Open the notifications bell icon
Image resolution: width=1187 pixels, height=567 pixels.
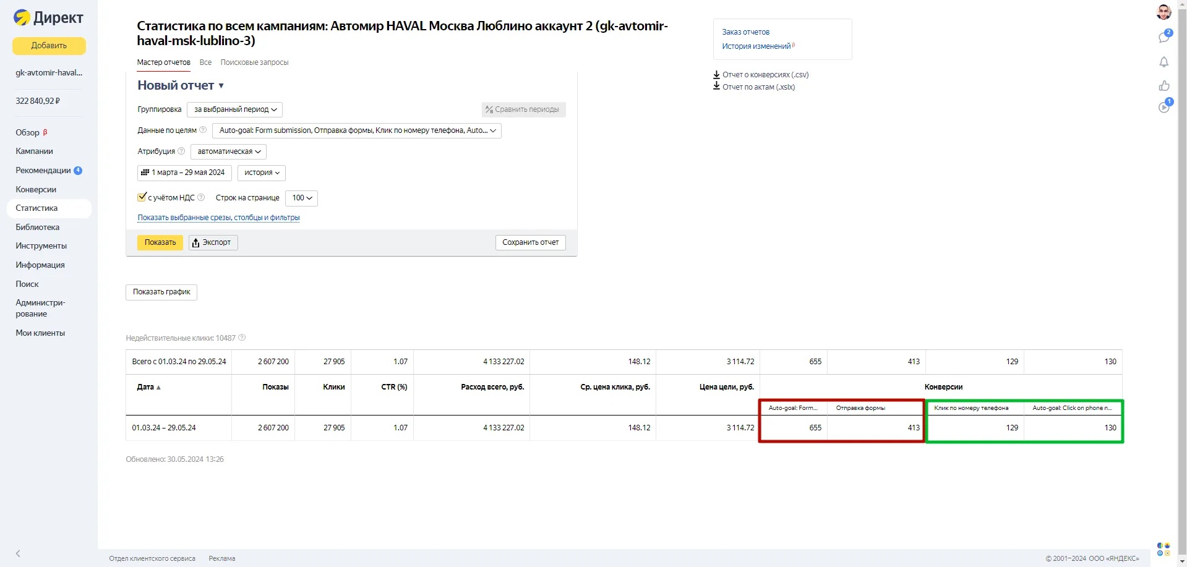click(x=1163, y=62)
